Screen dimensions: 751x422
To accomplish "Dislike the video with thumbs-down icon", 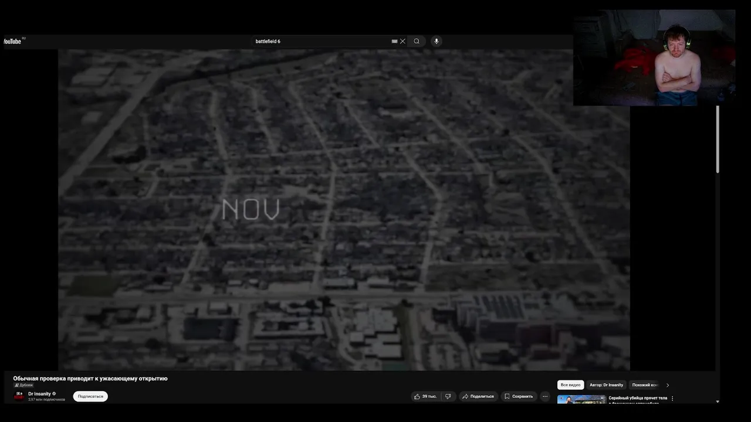I will coord(448,396).
